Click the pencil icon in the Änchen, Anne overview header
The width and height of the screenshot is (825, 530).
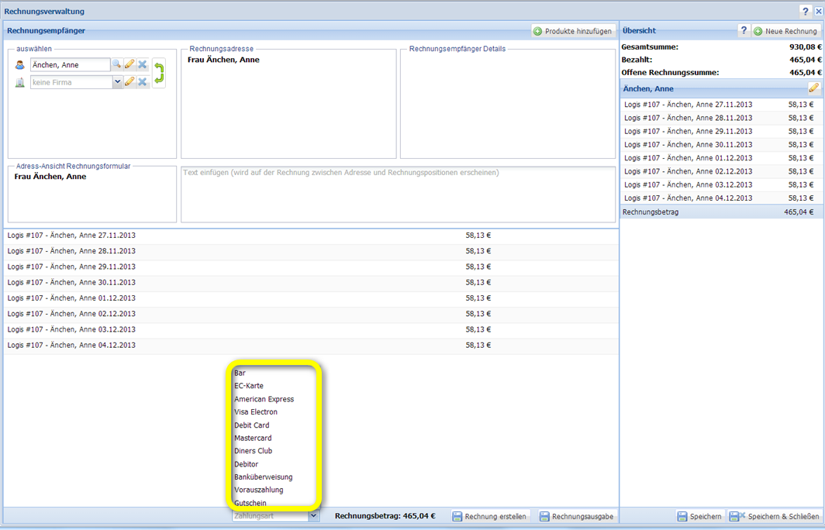coord(813,88)
